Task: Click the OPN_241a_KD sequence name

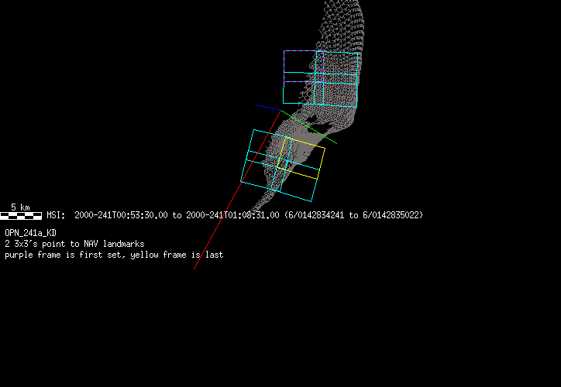Action: click(x=30, y=232)
